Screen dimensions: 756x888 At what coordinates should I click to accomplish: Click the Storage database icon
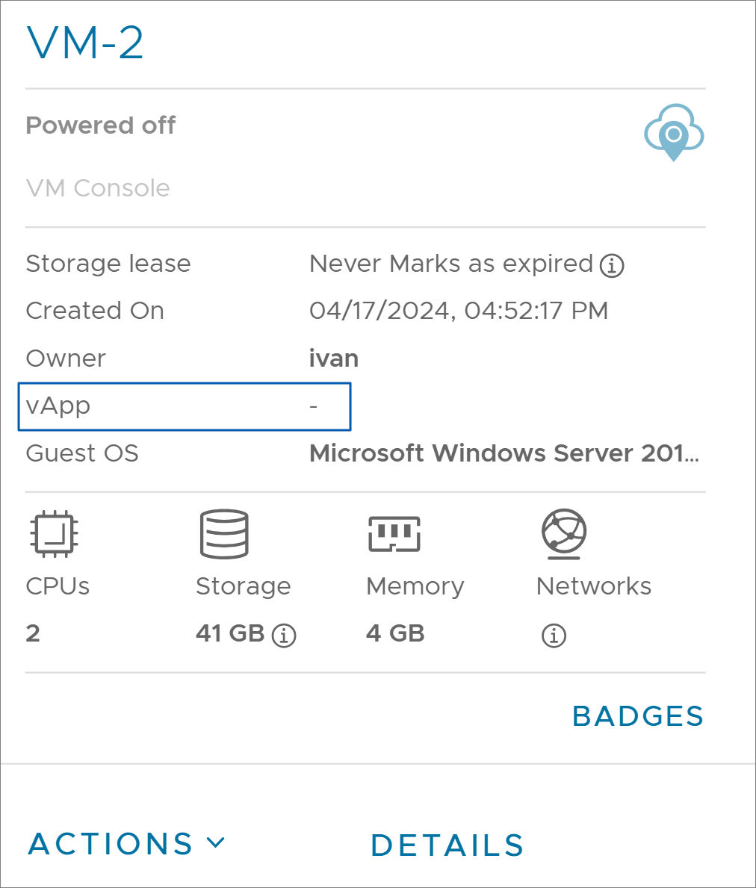[x=224, y=533]
